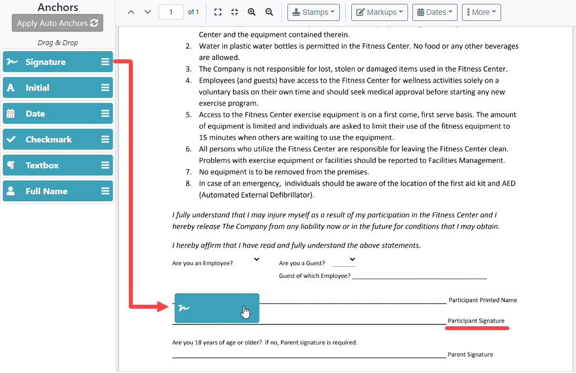Zoom out of the document
The height and width of the screenshot is (373, 576).
(x=269, y=11)
